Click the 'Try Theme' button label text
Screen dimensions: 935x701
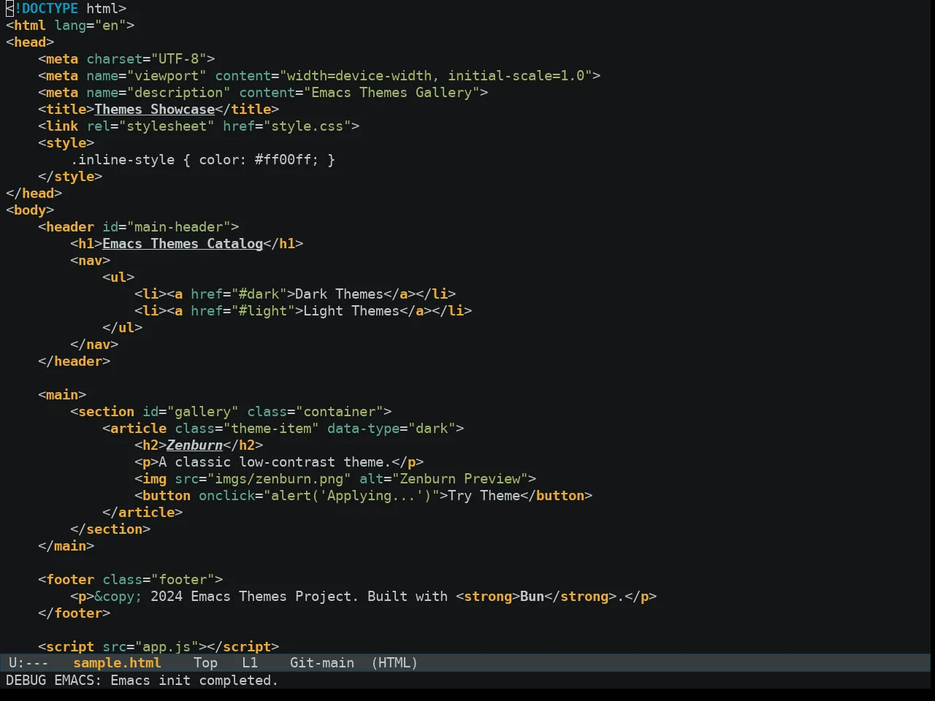pos(484,496)
